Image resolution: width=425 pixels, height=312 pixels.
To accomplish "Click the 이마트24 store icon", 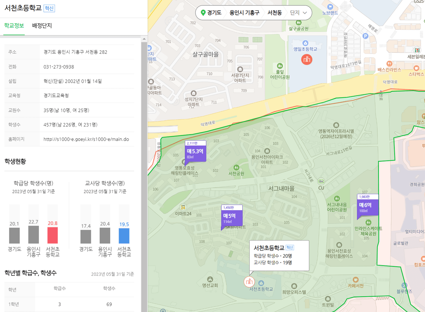I will tap(183, 207).
